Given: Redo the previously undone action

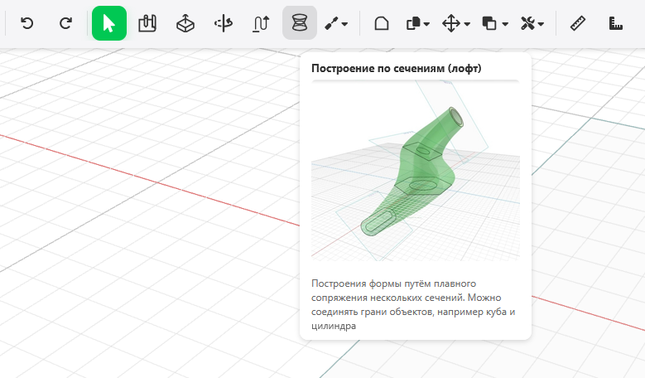Looking at the screenshot, I should (65, 23).
